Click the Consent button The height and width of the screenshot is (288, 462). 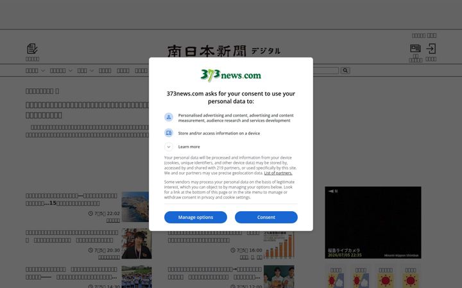point(266,217)
